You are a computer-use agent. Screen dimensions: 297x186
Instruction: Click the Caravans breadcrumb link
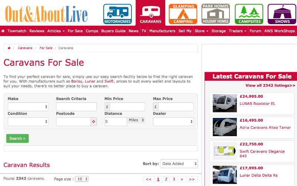coord(25,48)
